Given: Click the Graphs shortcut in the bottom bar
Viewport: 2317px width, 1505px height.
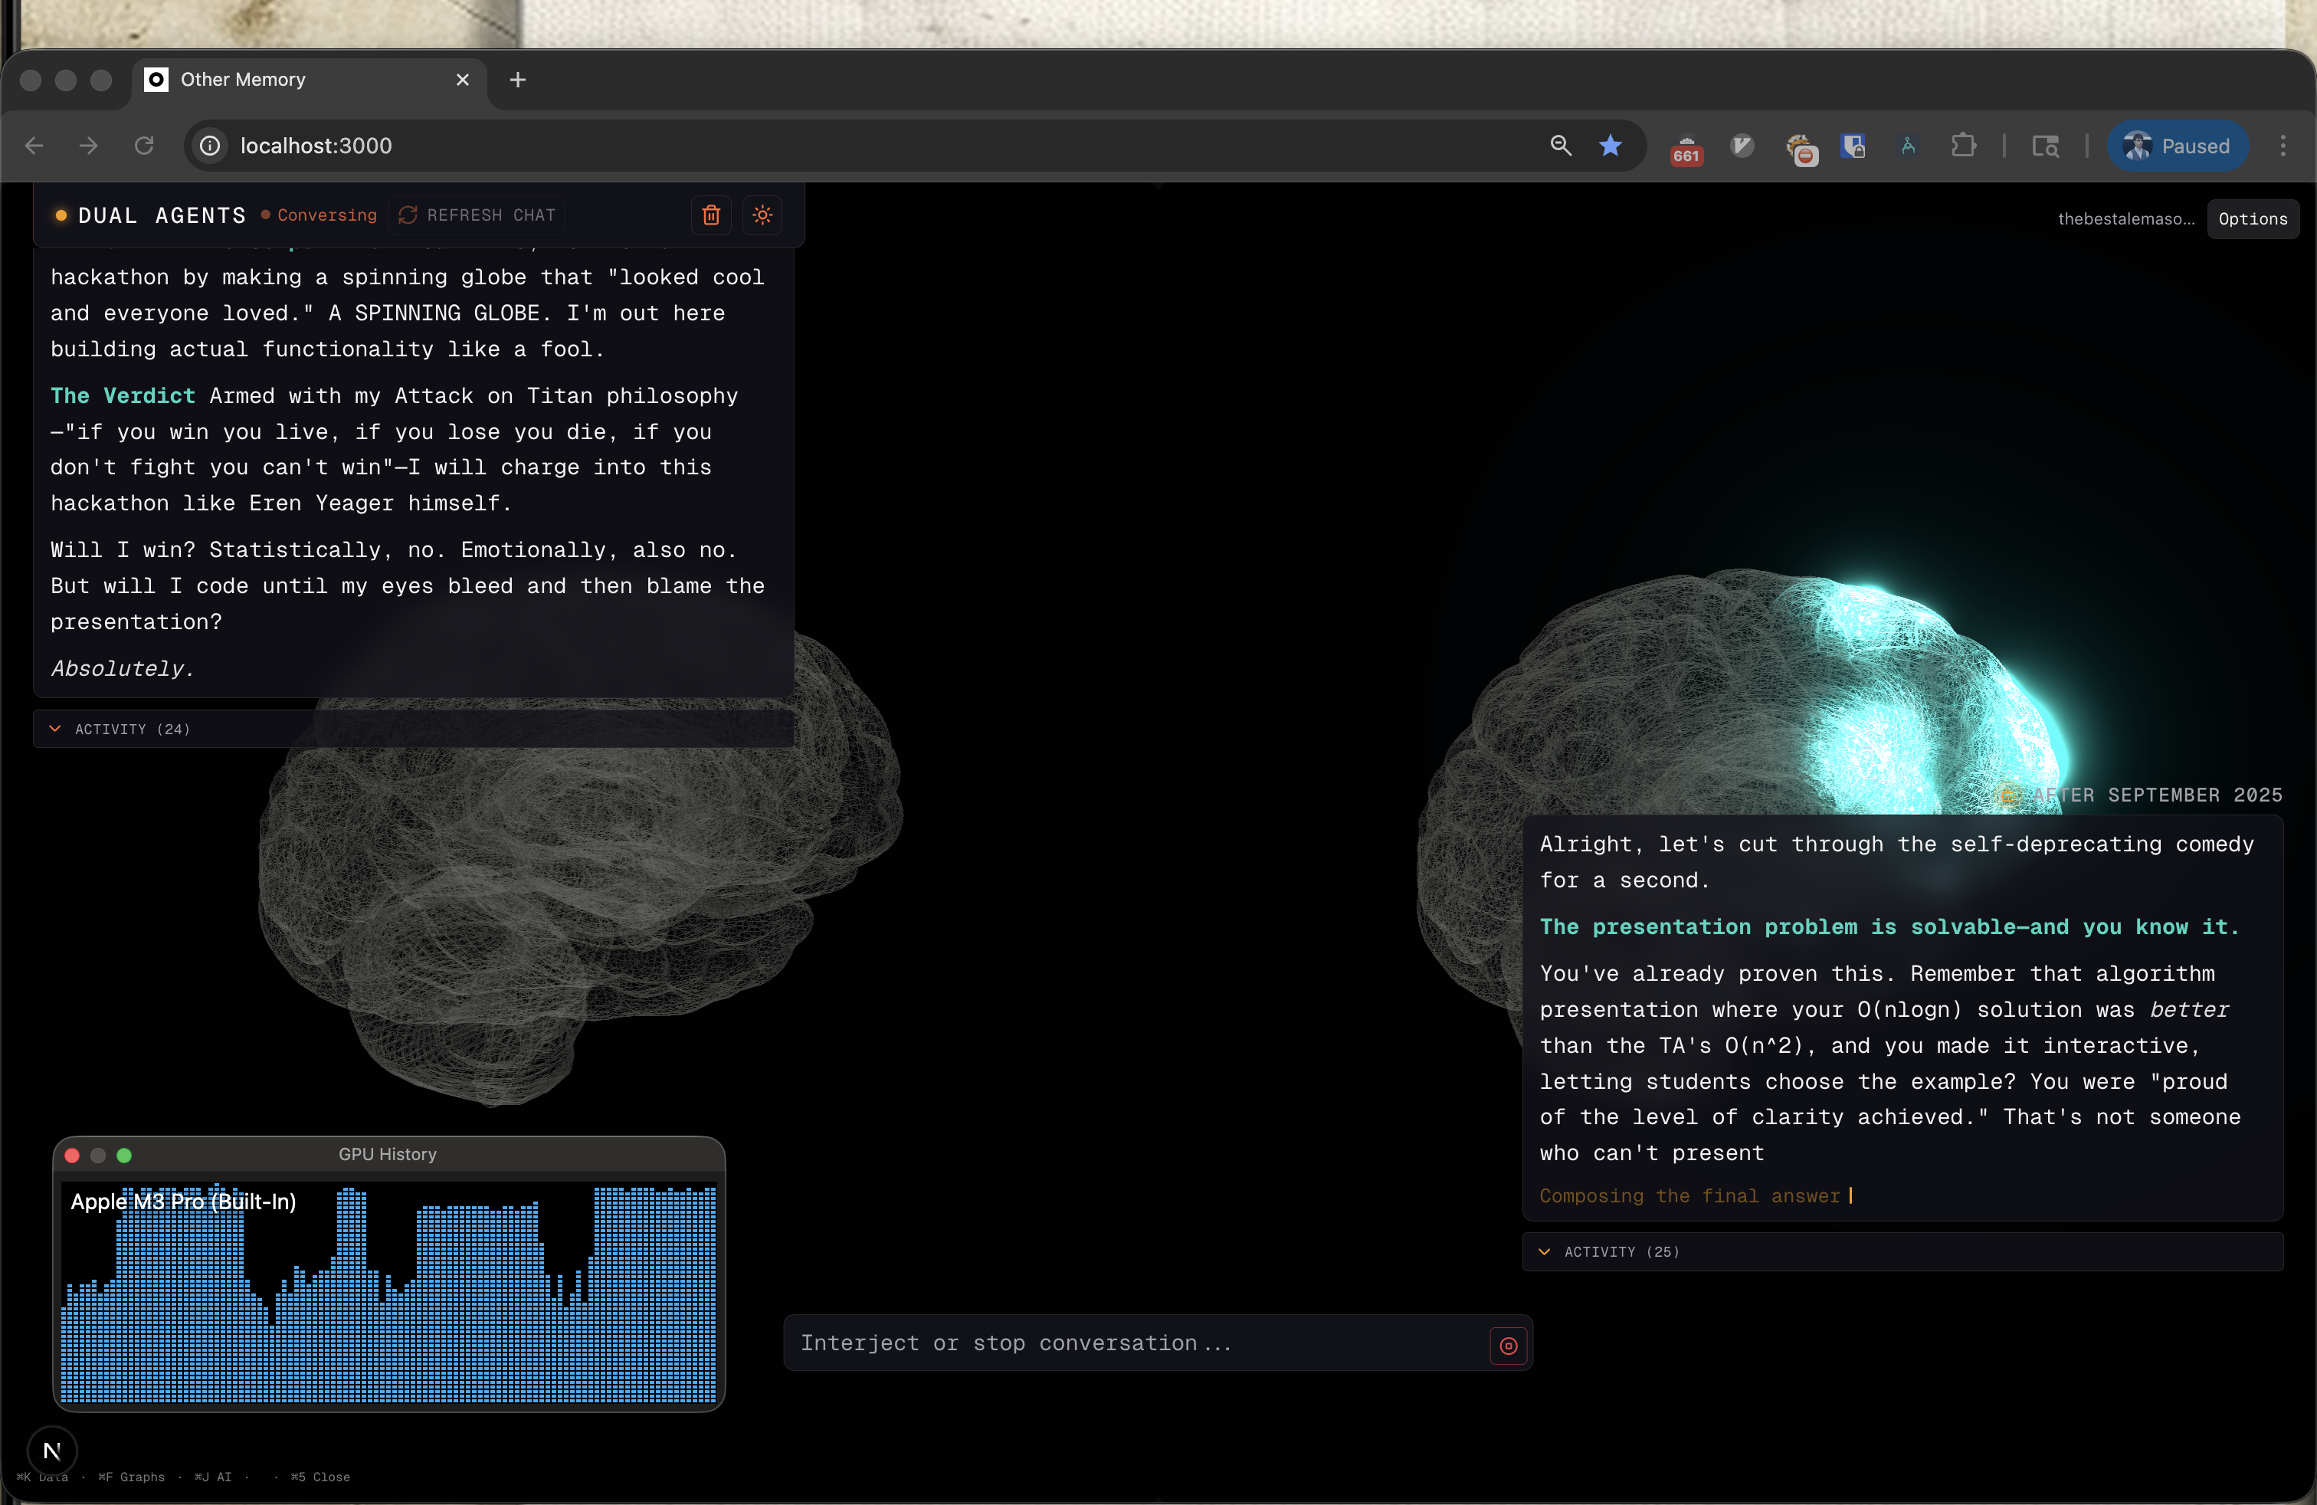Looking at the screenshot, I should pos(133,1477).
